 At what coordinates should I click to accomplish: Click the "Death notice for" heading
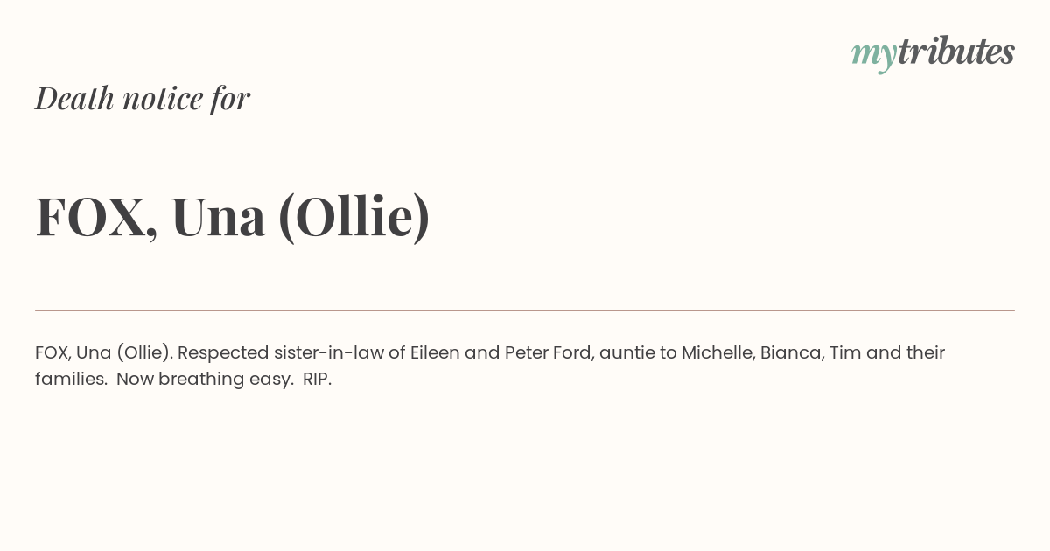point(143,98)
